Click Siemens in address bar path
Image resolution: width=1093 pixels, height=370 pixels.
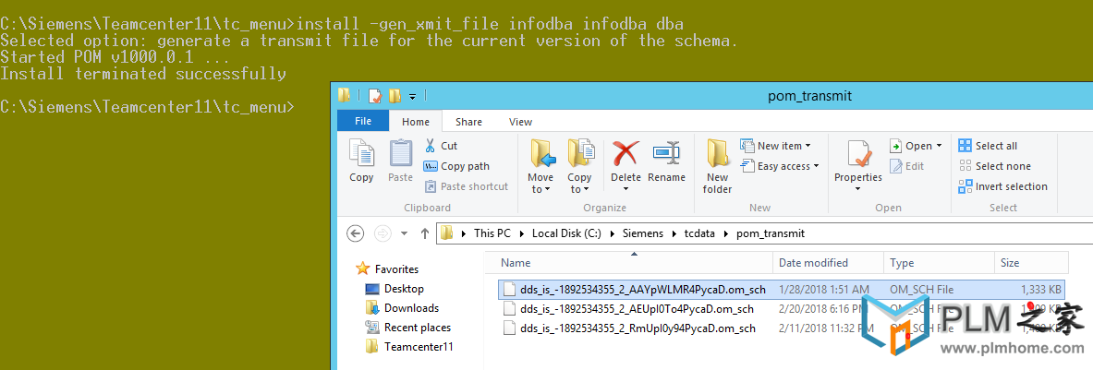643,233
